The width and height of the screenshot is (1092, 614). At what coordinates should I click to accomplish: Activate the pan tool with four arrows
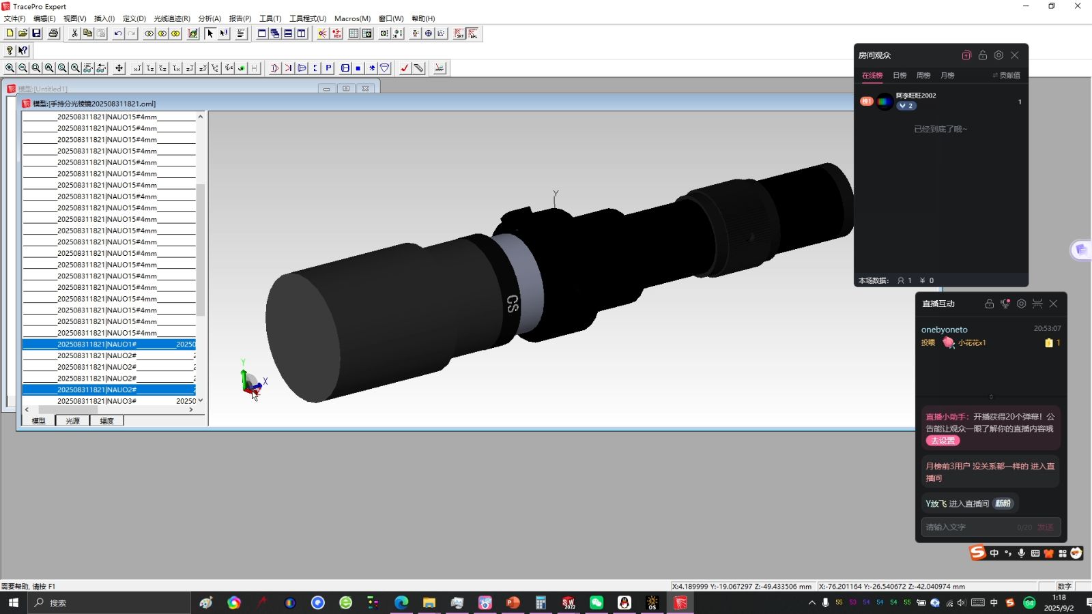119,68
